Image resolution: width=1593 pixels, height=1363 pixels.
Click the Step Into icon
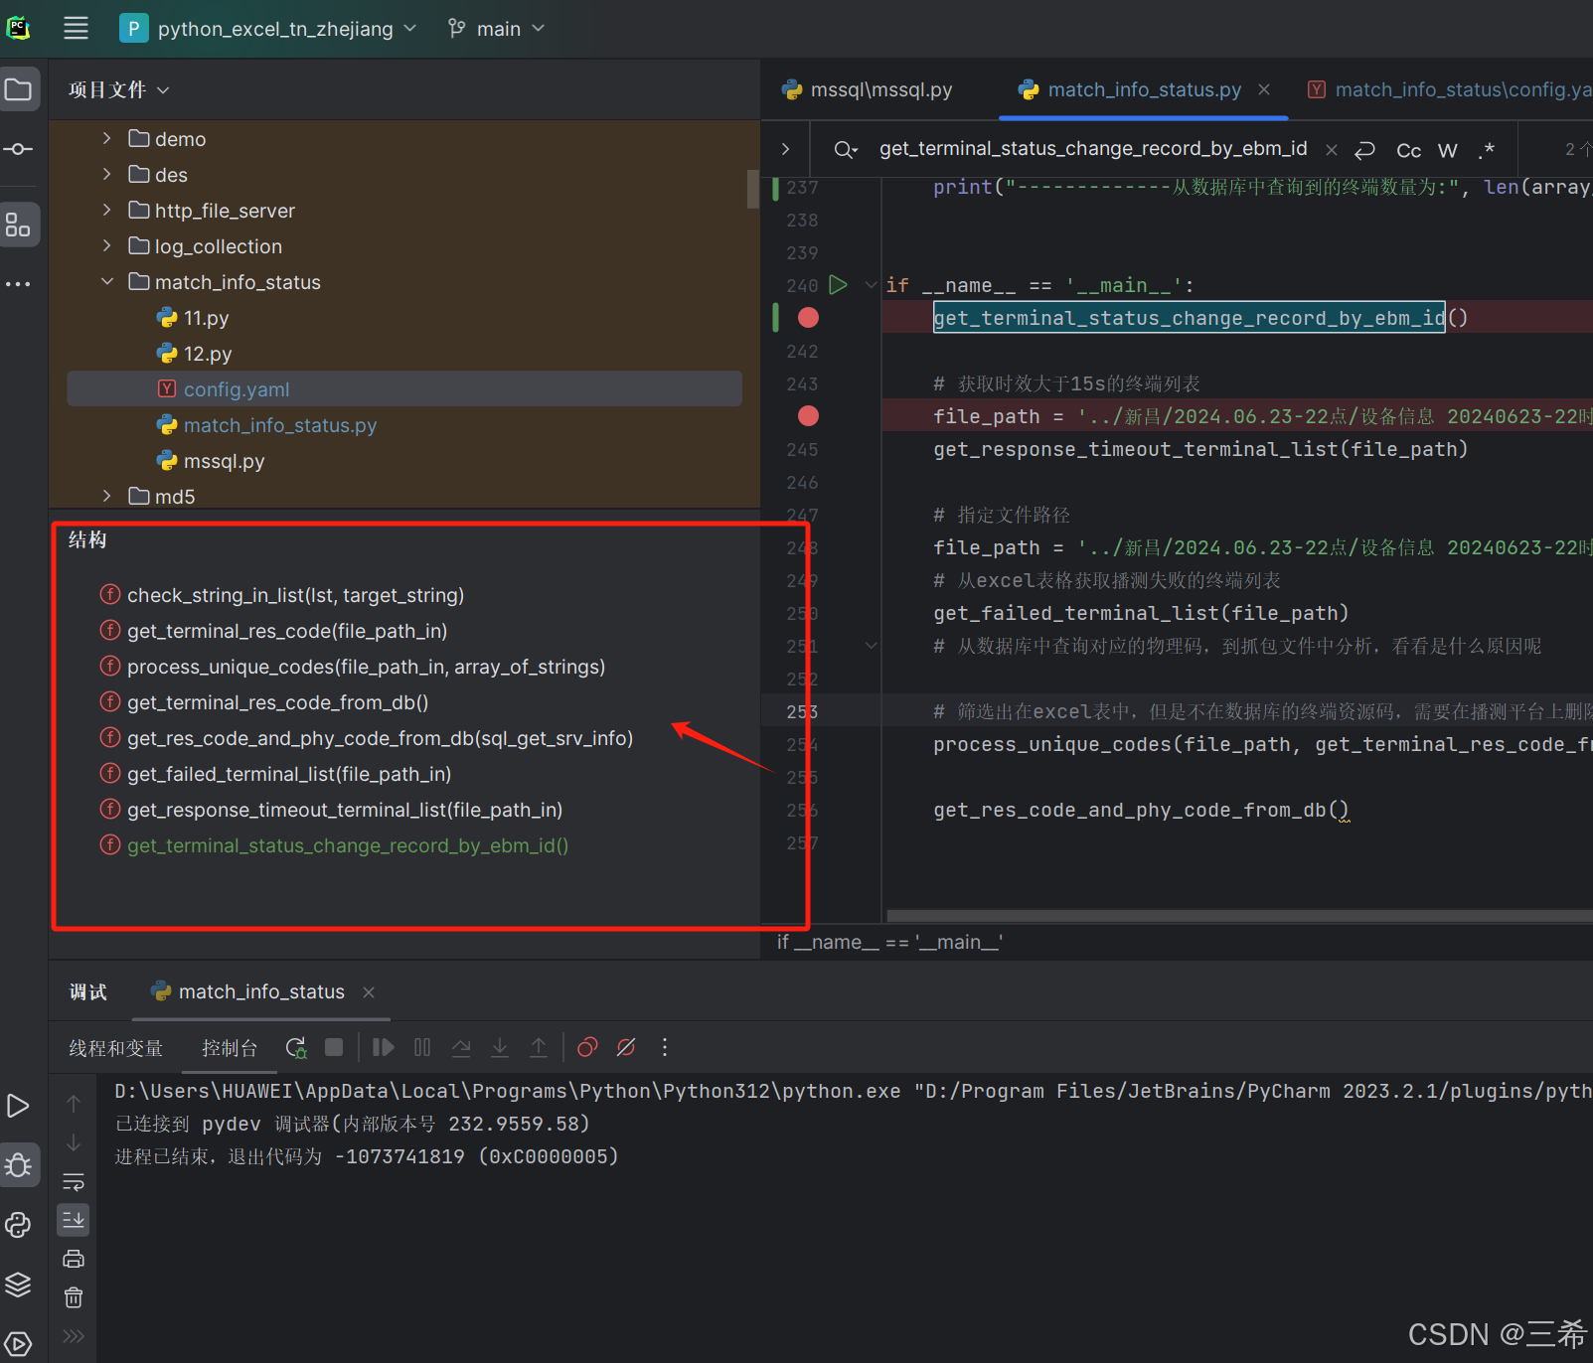pyautogui.click(x=500, y=1047)
